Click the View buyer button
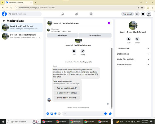 point(62,35)
